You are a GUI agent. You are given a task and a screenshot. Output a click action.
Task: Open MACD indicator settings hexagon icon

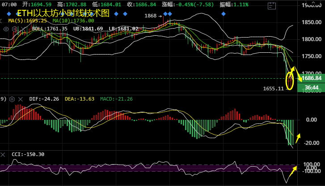click(x=12, y=99)
